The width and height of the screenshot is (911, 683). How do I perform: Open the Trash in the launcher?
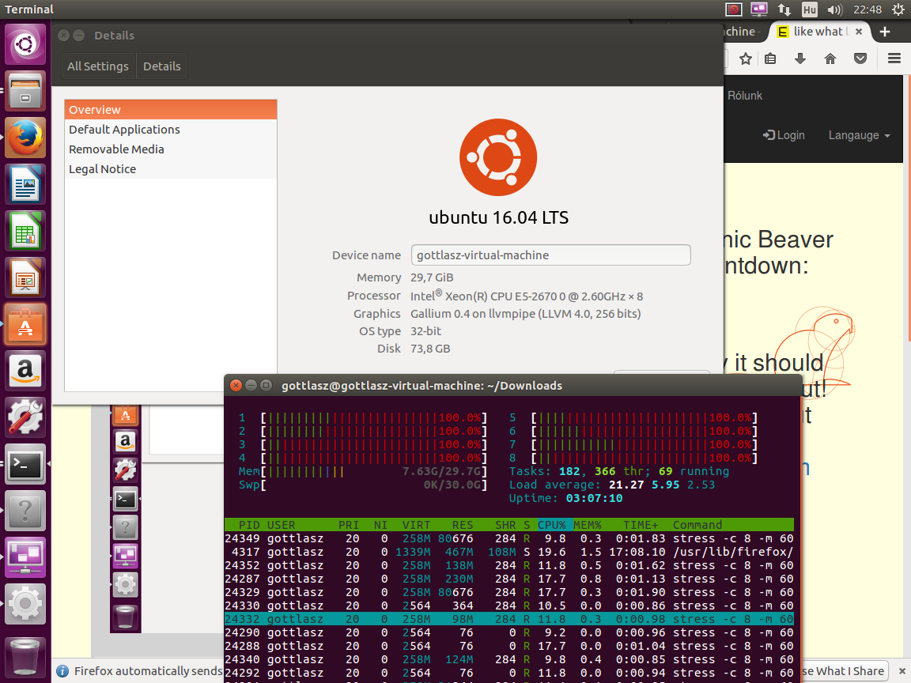[x=25, y=656]
